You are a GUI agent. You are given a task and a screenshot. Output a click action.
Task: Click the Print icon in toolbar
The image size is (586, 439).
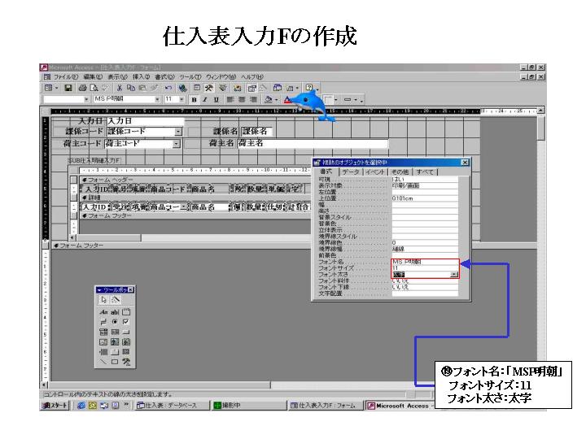click(82, 88)
